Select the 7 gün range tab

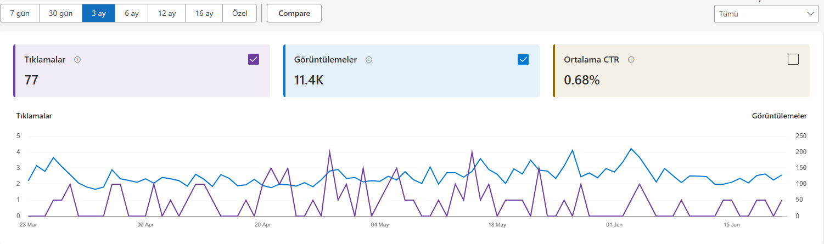[x=20, y=14]
